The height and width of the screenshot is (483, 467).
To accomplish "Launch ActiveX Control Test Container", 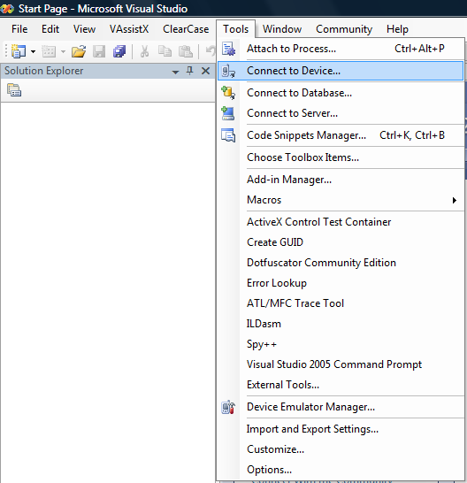I will click(x=341, y=222).
